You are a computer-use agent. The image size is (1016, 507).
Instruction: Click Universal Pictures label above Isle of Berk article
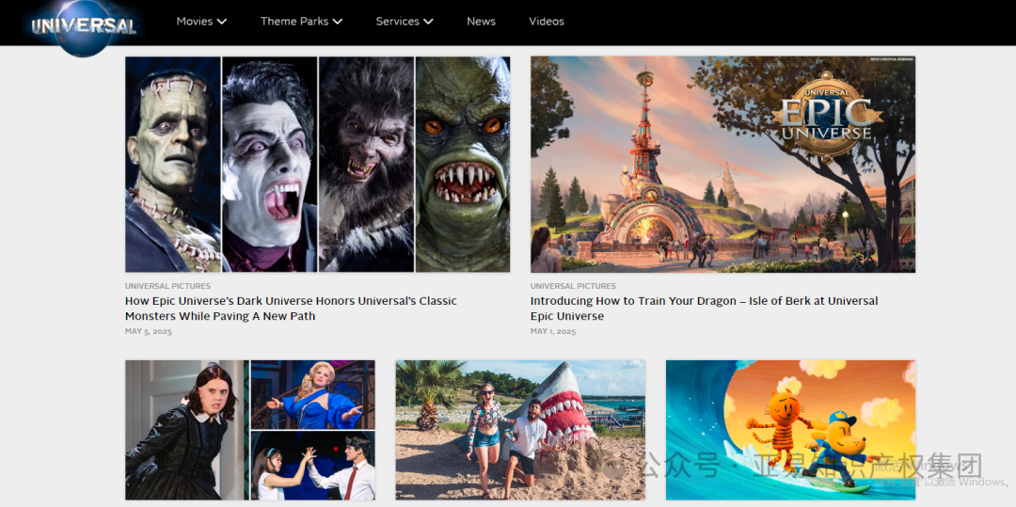[573, 286]
